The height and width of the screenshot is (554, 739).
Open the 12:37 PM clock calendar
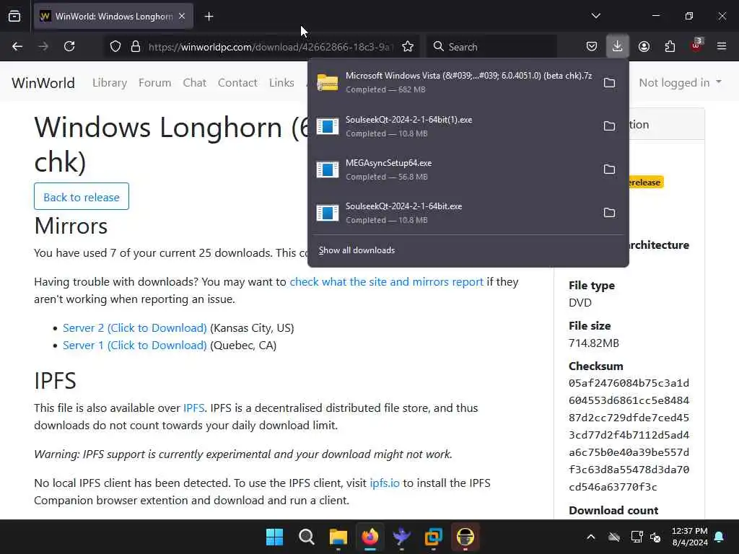(x=689, y=537)
